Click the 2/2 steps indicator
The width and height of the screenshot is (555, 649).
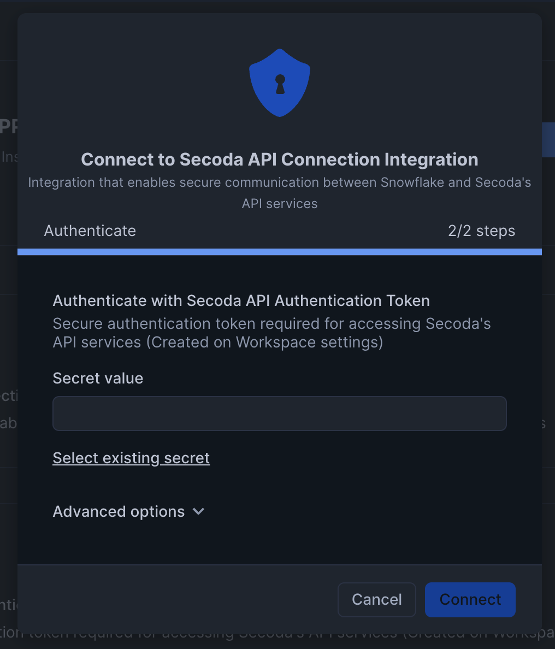coord(481,231)
